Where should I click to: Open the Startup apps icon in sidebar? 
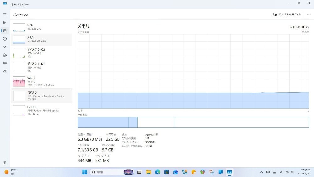coord(5,47)
